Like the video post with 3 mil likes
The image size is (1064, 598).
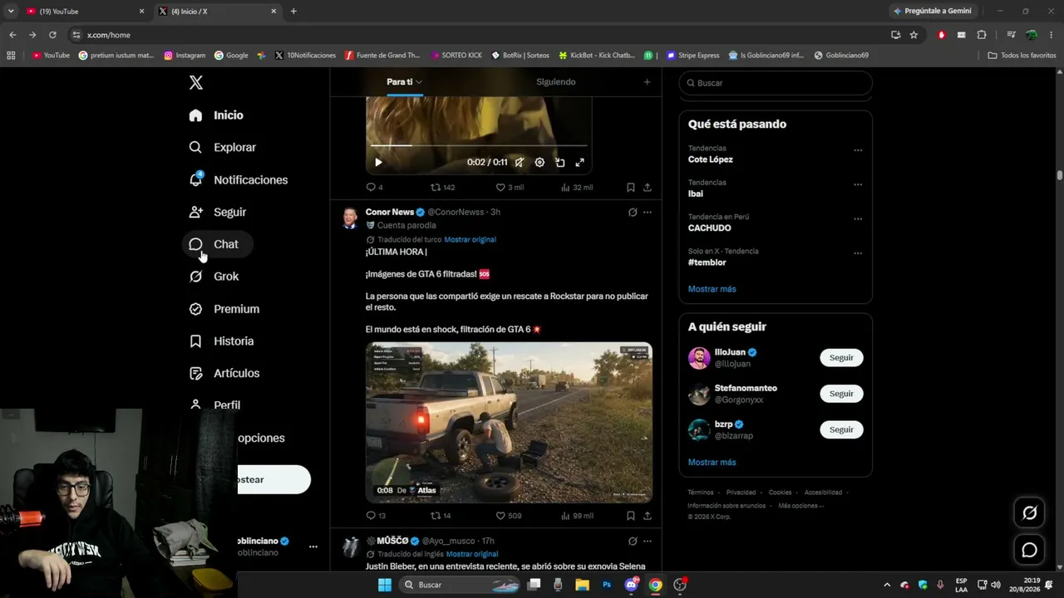click(510, 188)
